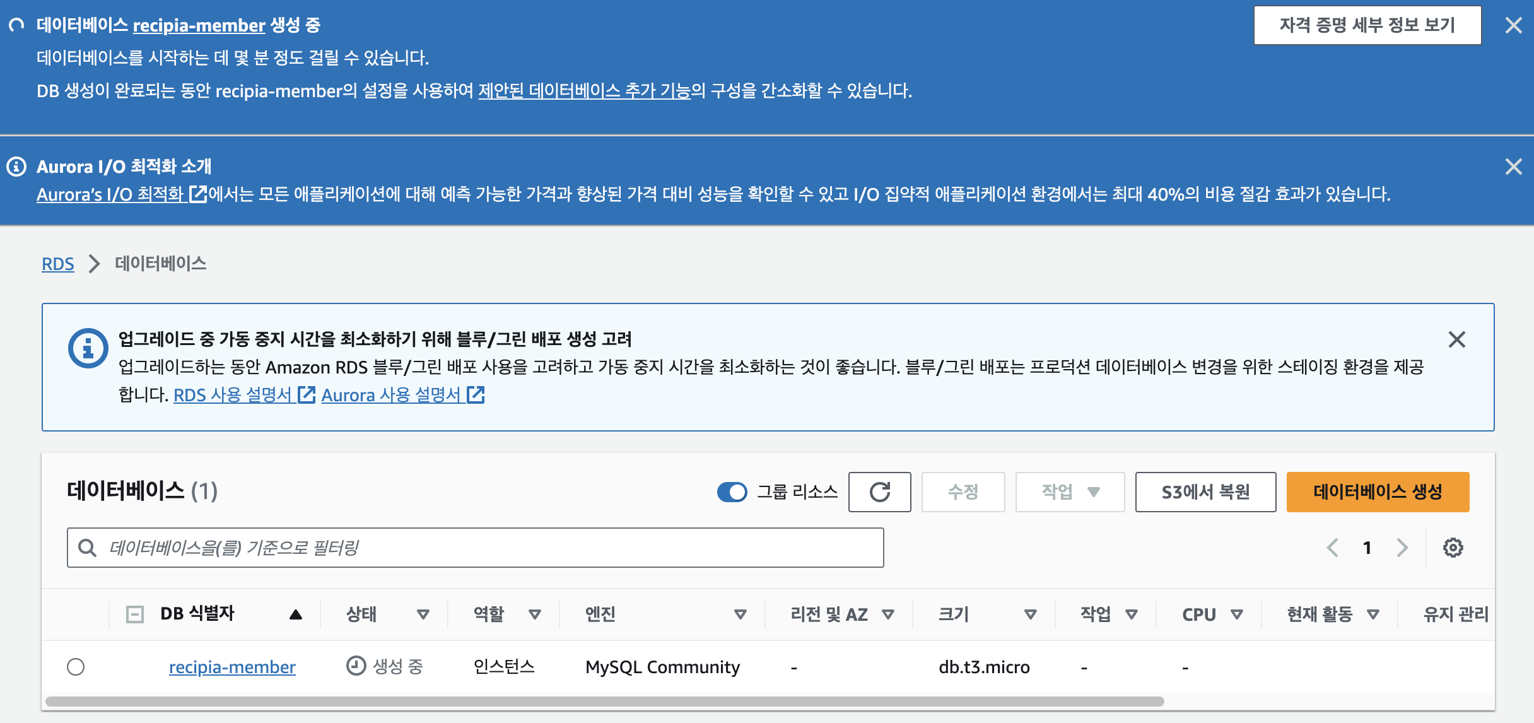
Task: Click inside the database filter input field
Action: coord(442,547)
